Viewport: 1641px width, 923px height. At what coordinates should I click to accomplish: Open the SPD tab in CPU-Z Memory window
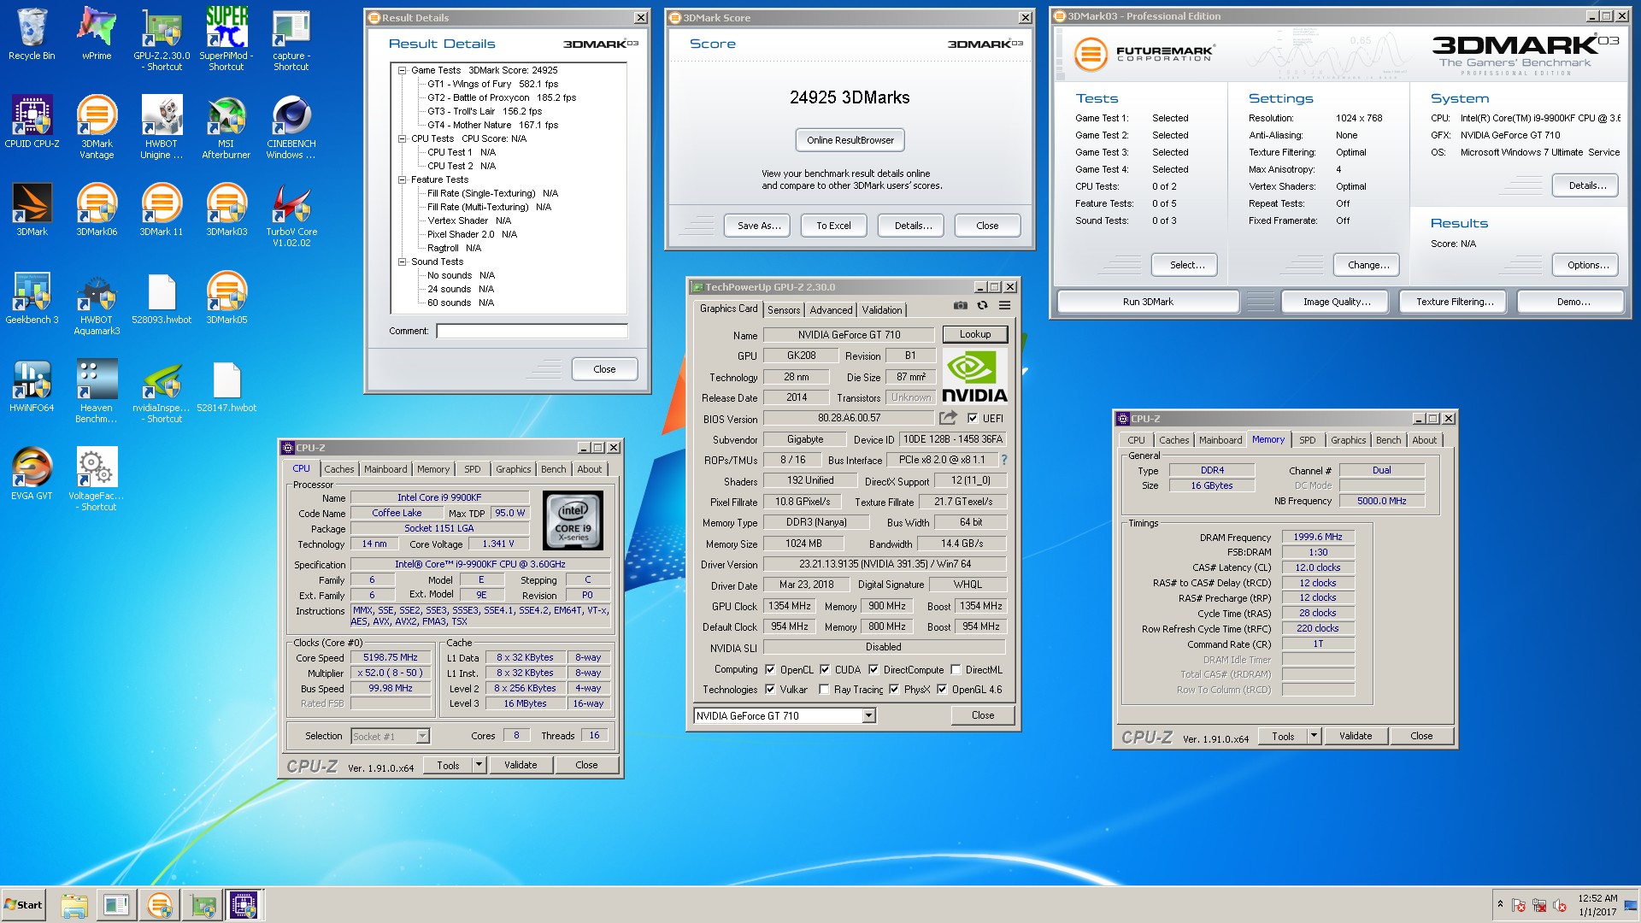pos(1307,440)
